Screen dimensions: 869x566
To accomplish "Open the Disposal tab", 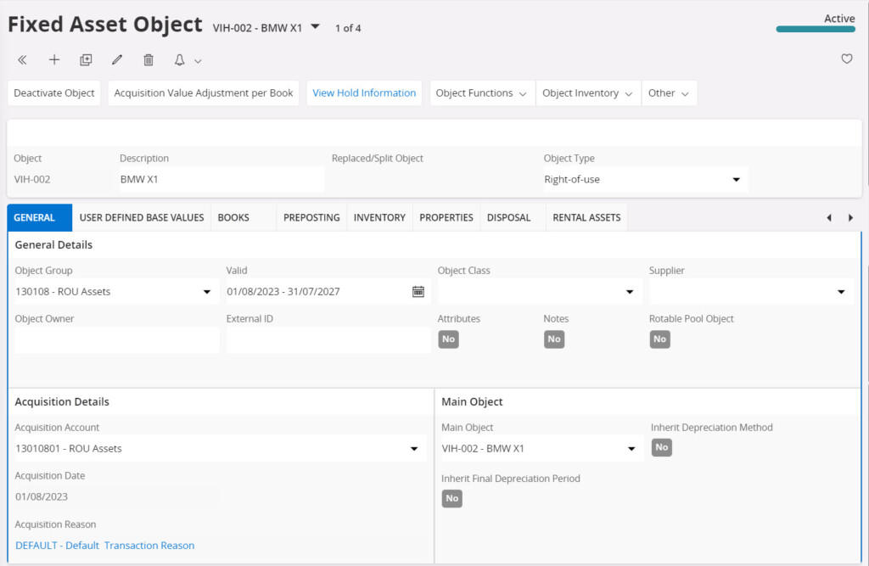I will (508, 218).
